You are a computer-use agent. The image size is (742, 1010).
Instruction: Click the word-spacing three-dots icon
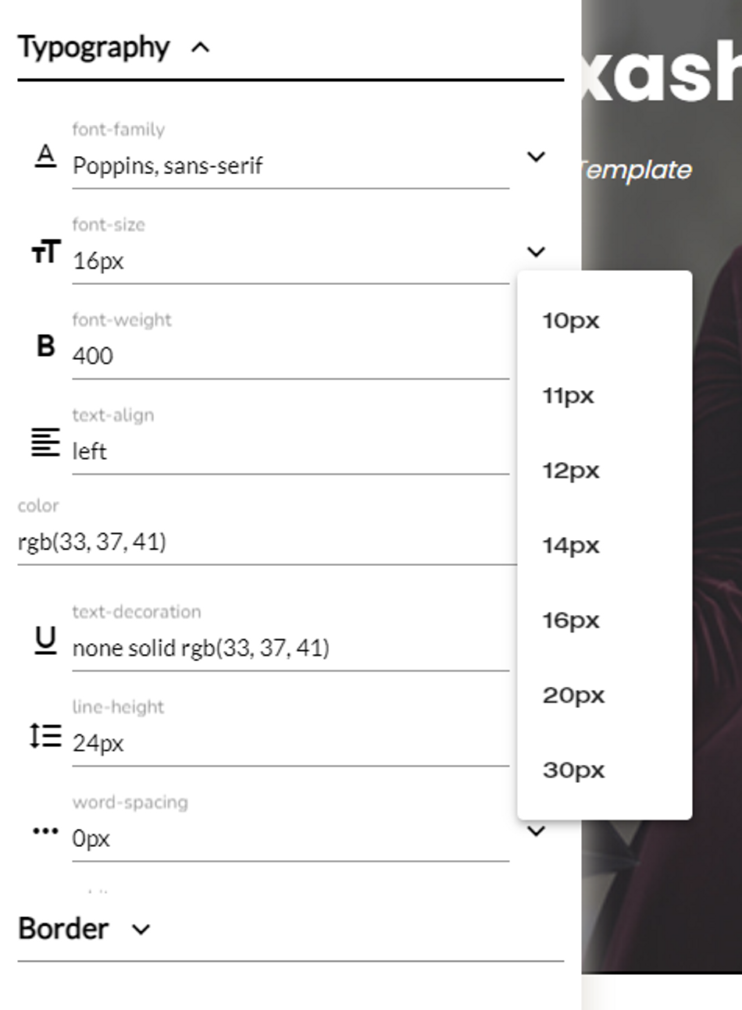tap(46, 831)
